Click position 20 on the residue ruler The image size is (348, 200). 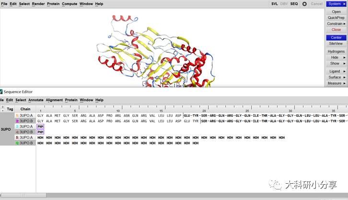tap(204, 111)
